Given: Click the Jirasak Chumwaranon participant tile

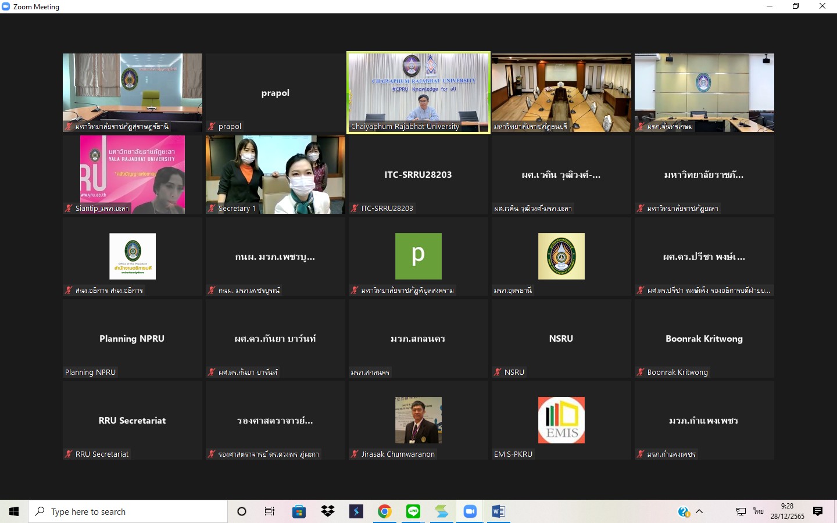Looking at the screenshot, I should point(419,420).
